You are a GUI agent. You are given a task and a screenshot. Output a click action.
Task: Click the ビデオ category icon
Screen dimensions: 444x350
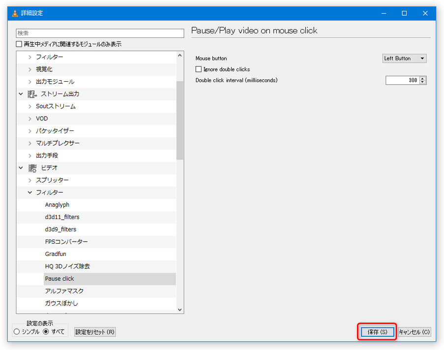point(32,168)
